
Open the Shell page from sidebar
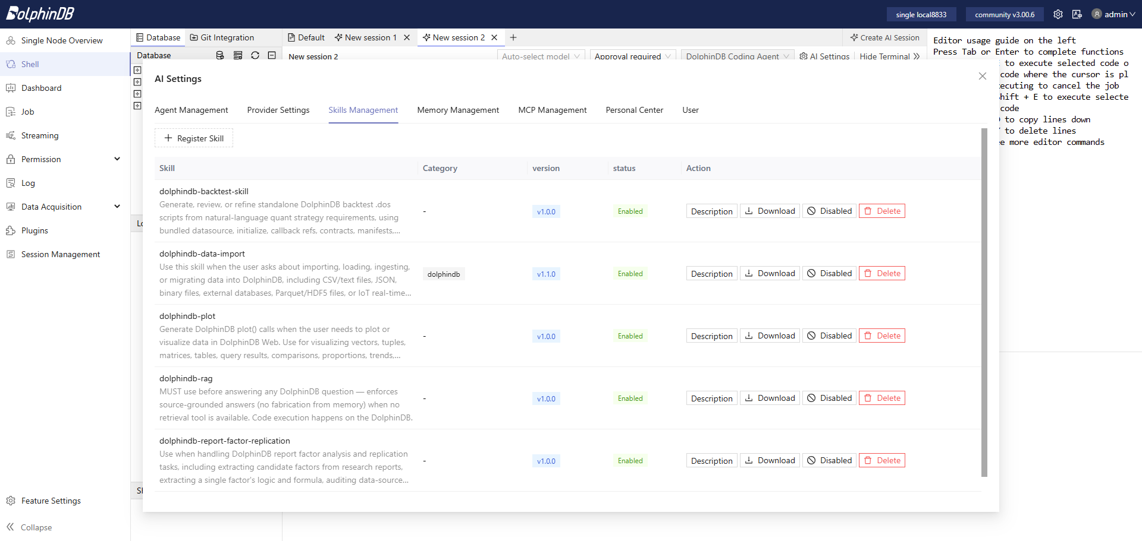65,64
